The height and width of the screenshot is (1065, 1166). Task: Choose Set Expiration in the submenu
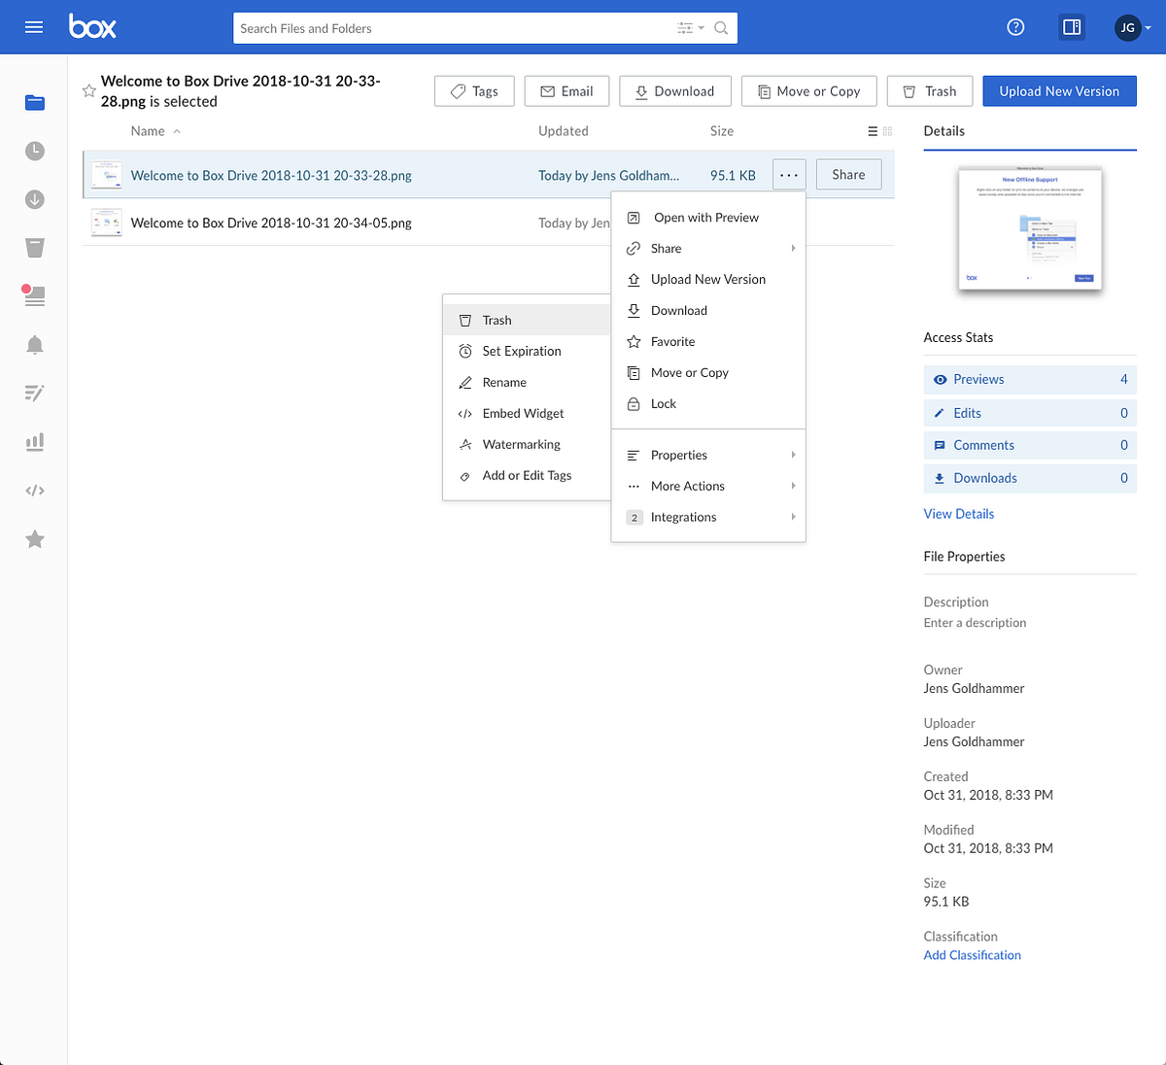click(x=523, y=351)
